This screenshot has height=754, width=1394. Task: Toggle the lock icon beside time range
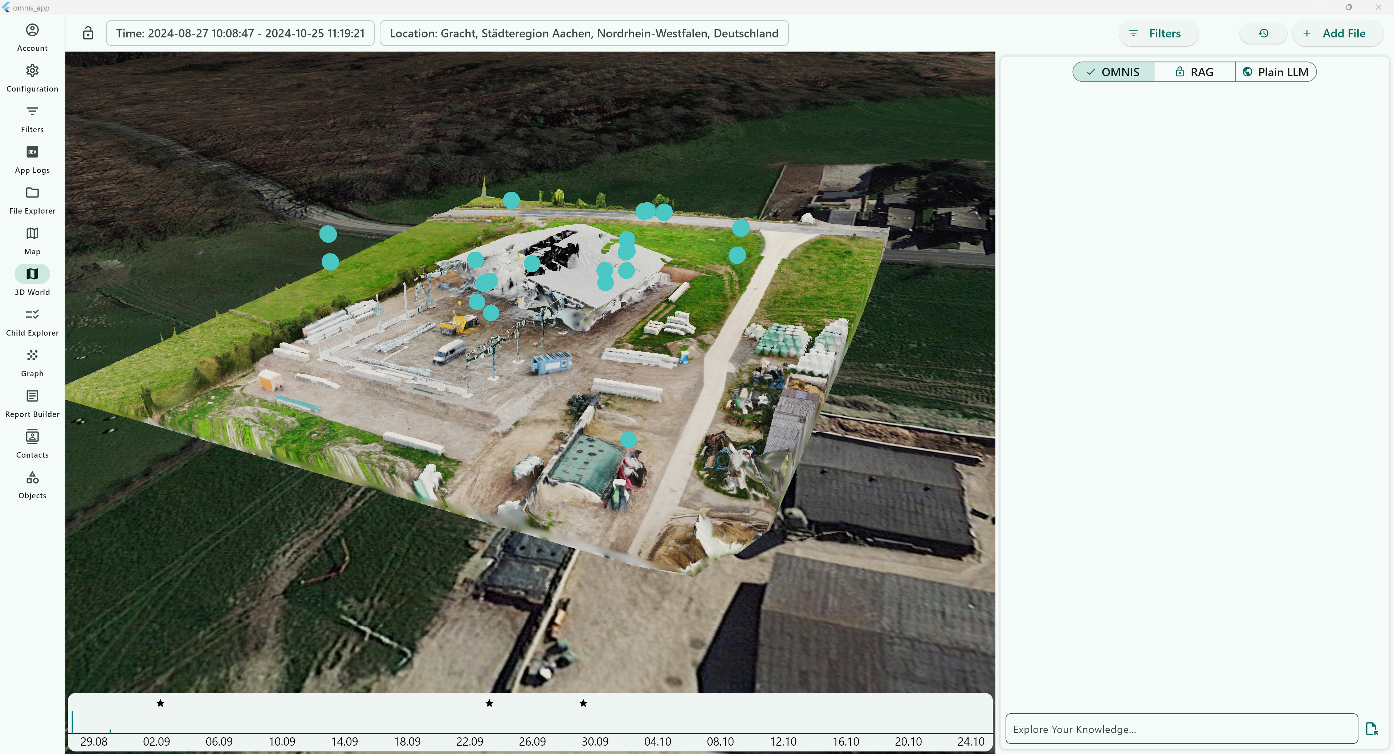coord(88,33)
